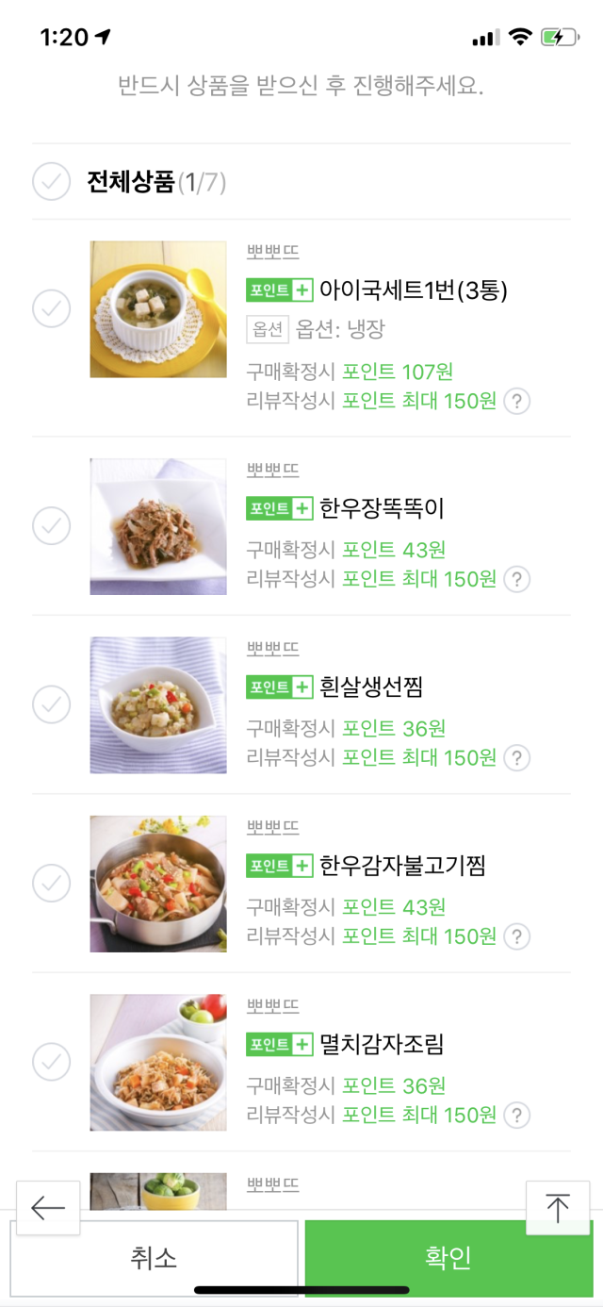Tap the back arrow icon
Viewport: 603px width, 1307px height.
[48, 1208]
